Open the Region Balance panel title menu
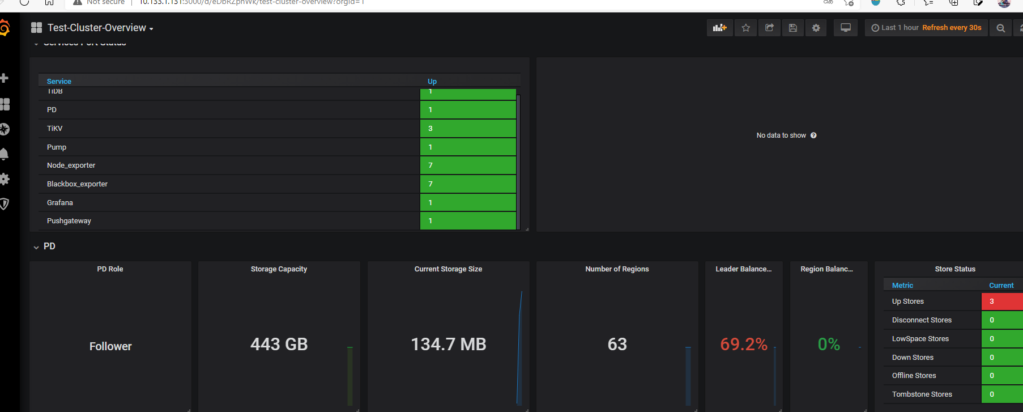1023x412 pixels. click(826, 269)
